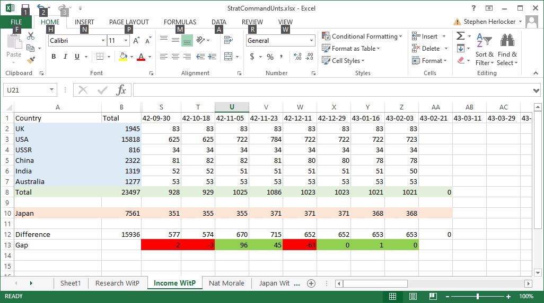Increase font size with the large A

click(136, 41)
